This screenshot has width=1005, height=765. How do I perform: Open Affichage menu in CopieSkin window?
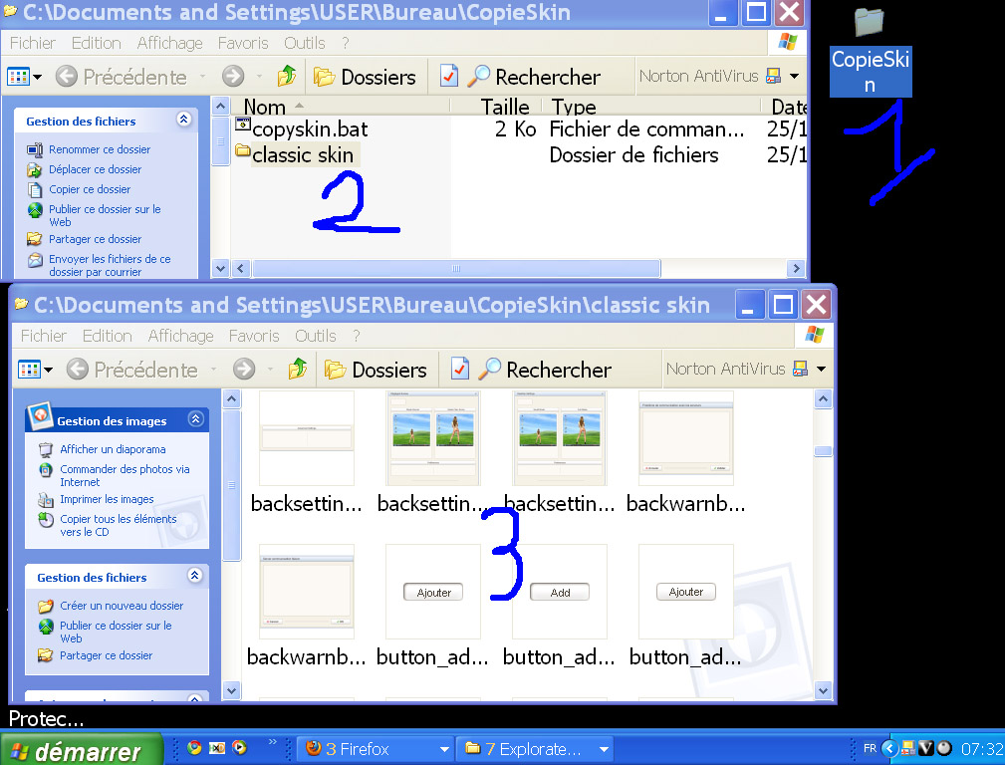(170, 43)
